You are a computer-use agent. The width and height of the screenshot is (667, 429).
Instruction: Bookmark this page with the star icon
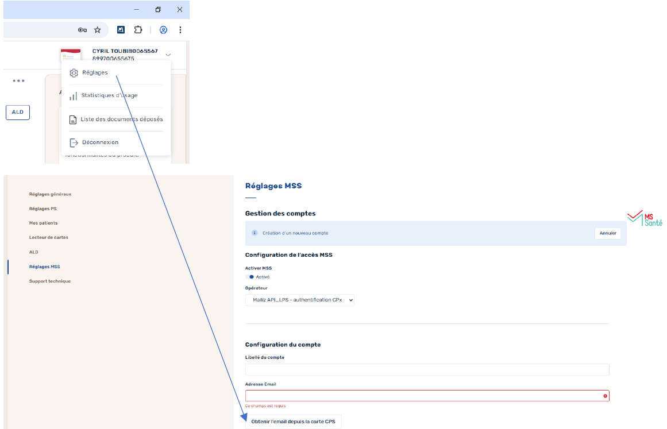tap(98, 30)
